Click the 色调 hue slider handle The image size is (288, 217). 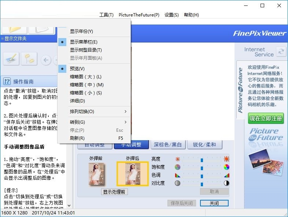202,176
